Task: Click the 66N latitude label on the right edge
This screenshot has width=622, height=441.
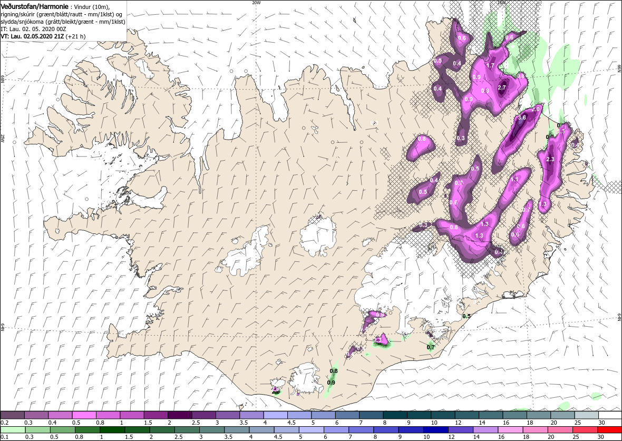Action: [x=619, y=68]
